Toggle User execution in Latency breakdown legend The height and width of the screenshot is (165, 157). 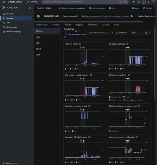137,100
